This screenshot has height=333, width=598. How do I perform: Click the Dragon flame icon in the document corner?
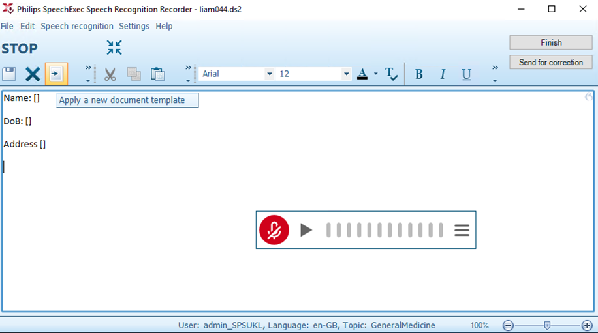(x=589, y=96)
